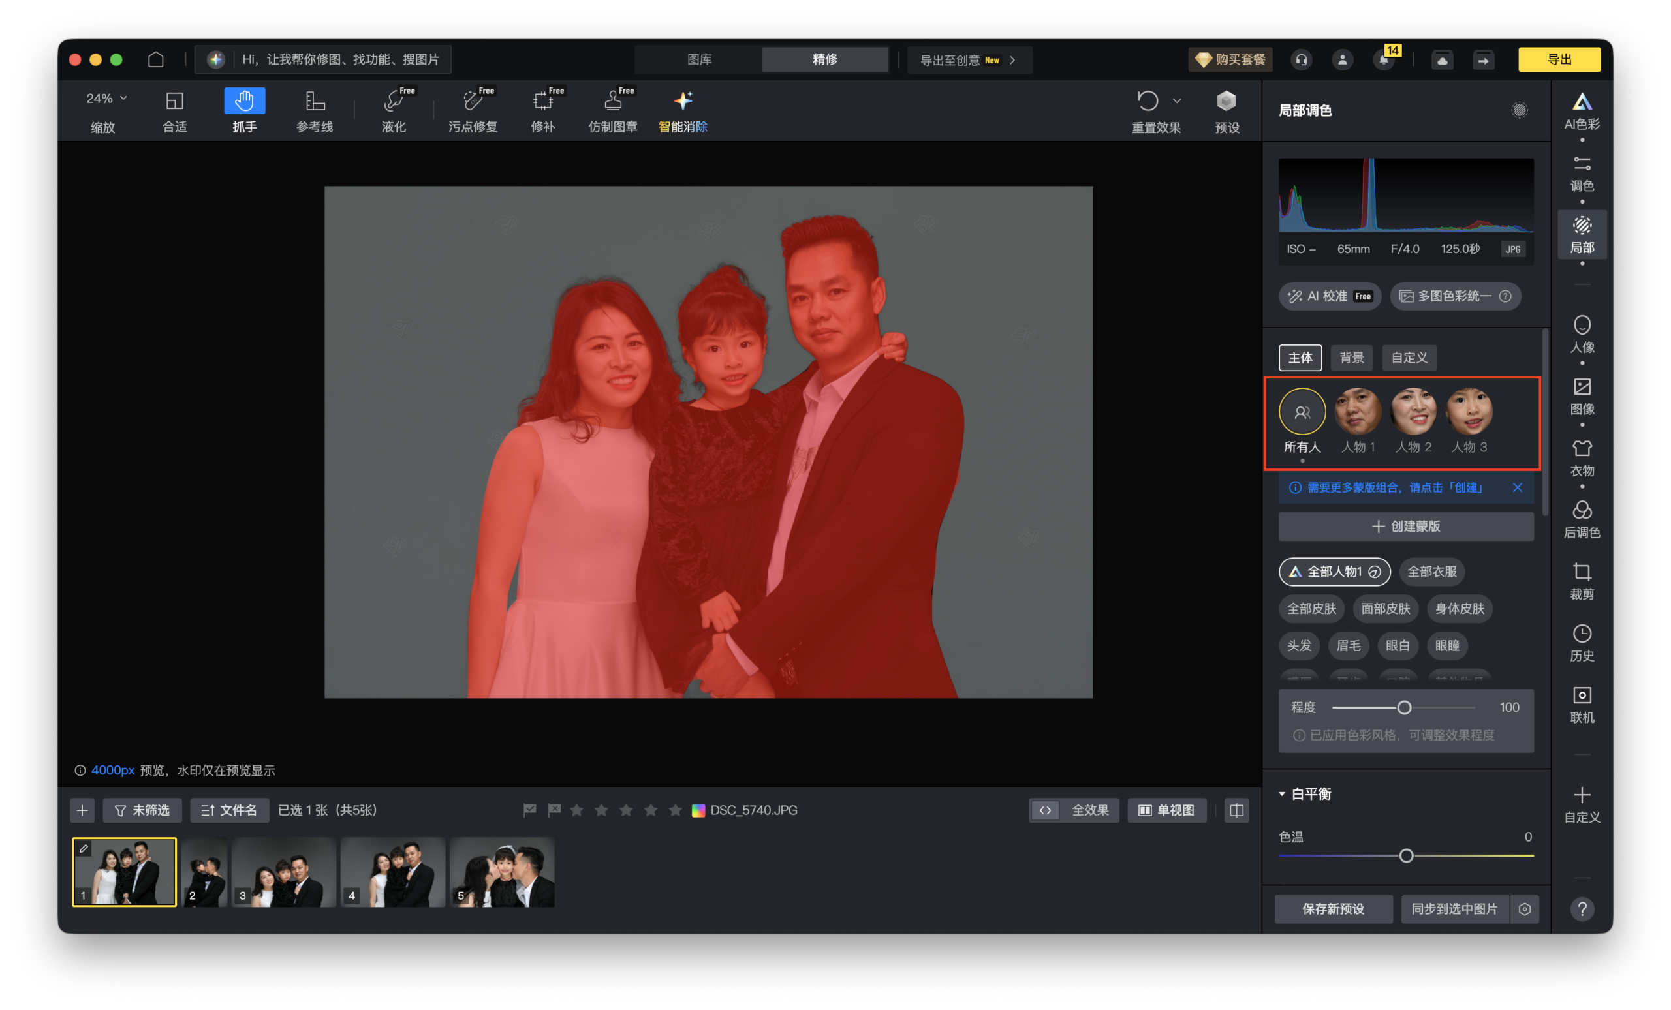The width and height of the screenshot is (1671, 1010).
Task: Select thumbnail 3 in the filmstrip
Action: (x=283, y=872)
